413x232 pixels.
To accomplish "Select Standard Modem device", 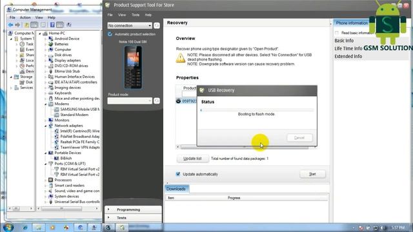I will pos(74,115).
